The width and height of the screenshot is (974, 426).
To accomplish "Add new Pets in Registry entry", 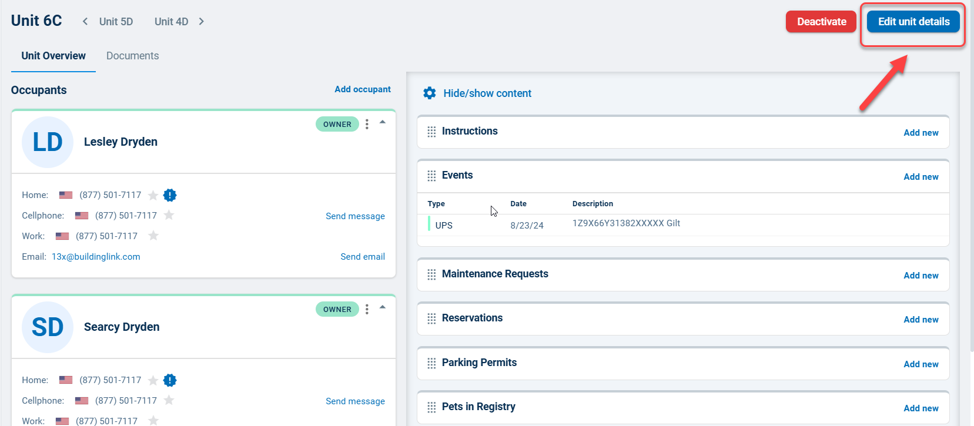I will pos(921,408).
